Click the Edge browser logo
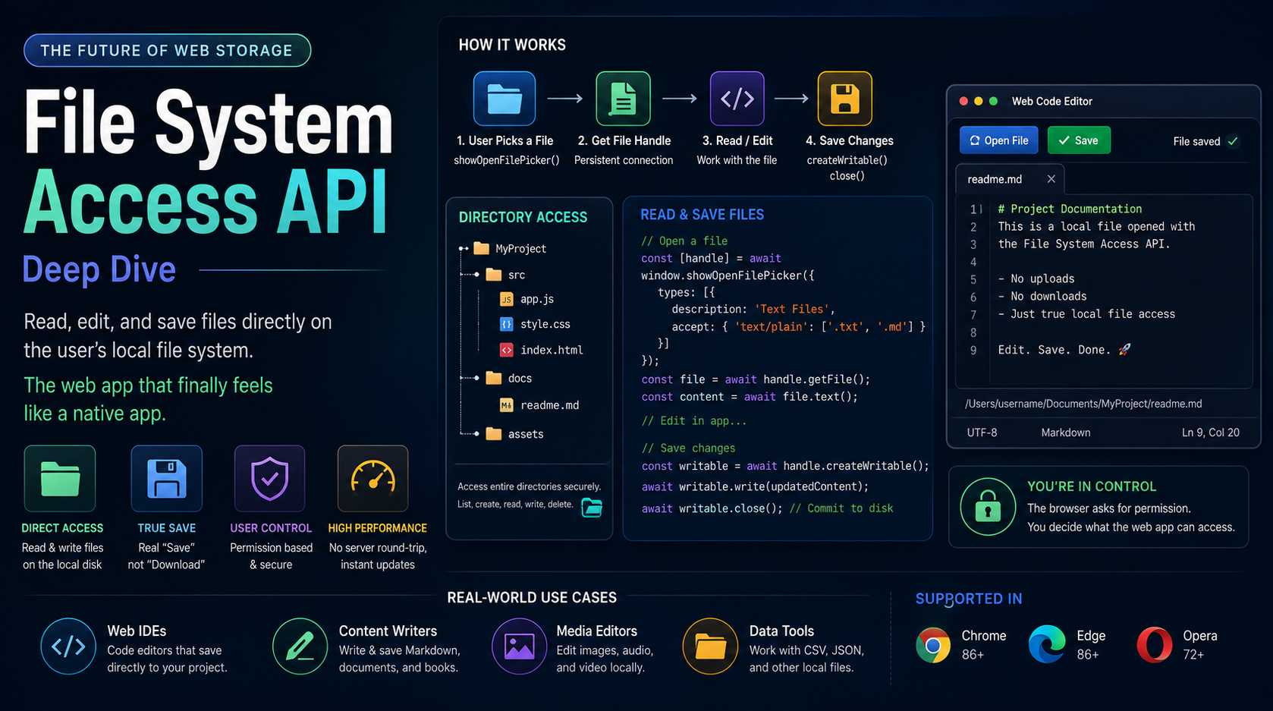Viewport: 1273px width, 711px height. tap(1047, 645)
